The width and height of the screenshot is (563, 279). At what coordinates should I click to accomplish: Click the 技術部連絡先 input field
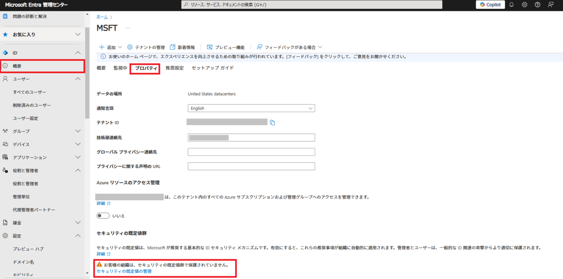[x=251, y=138]
